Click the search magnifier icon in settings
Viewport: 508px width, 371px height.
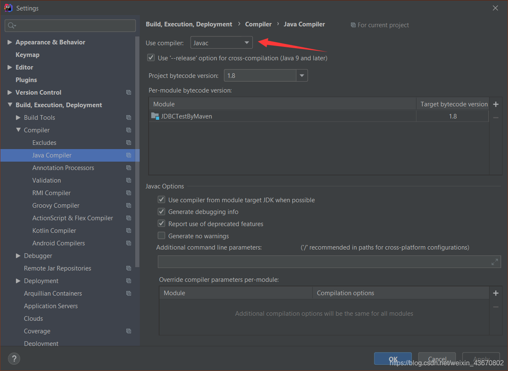point(11,26)
